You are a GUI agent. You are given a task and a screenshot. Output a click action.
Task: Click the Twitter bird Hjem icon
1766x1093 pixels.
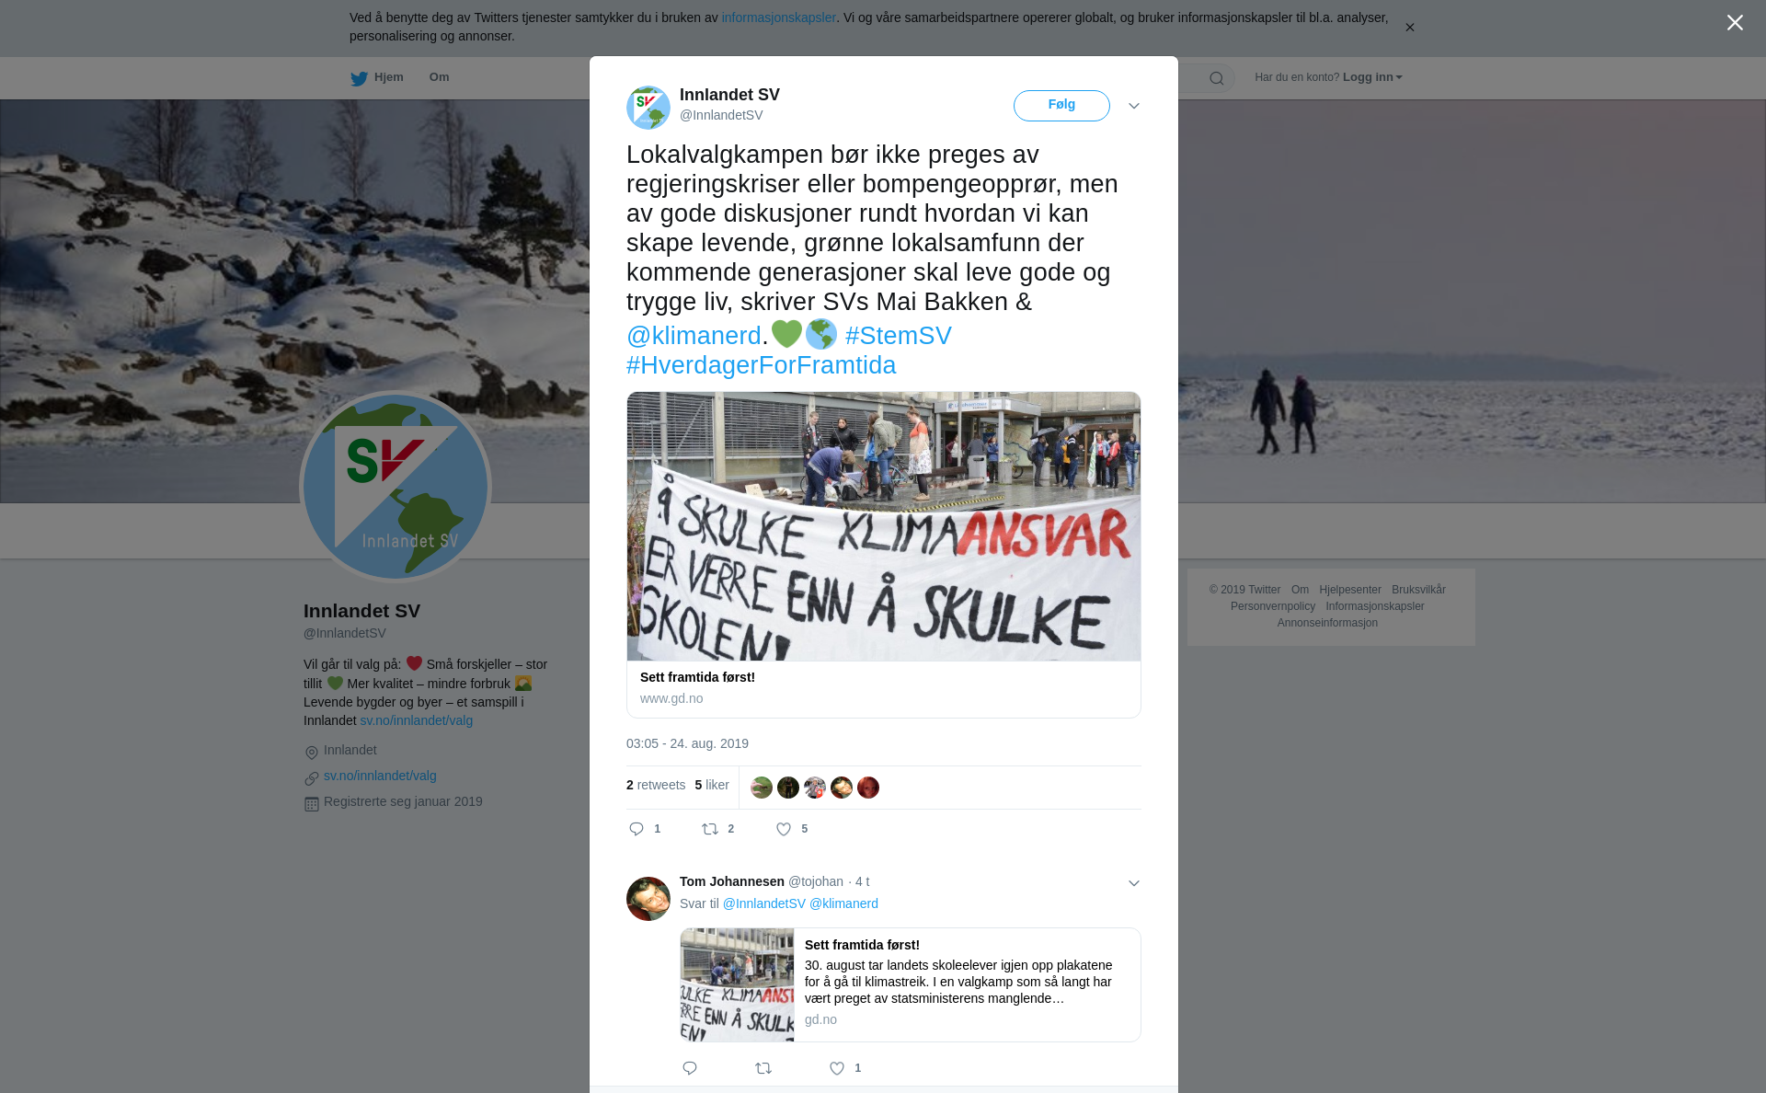[x=359, y=78]
